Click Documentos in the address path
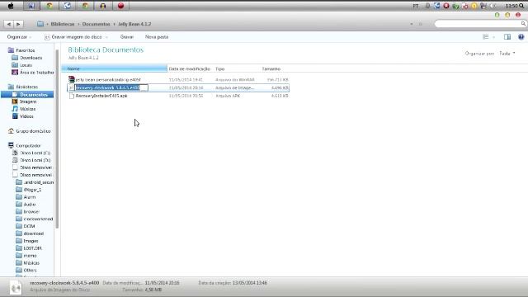This screenshot has width=528, height=297. (x=96, y=24)
